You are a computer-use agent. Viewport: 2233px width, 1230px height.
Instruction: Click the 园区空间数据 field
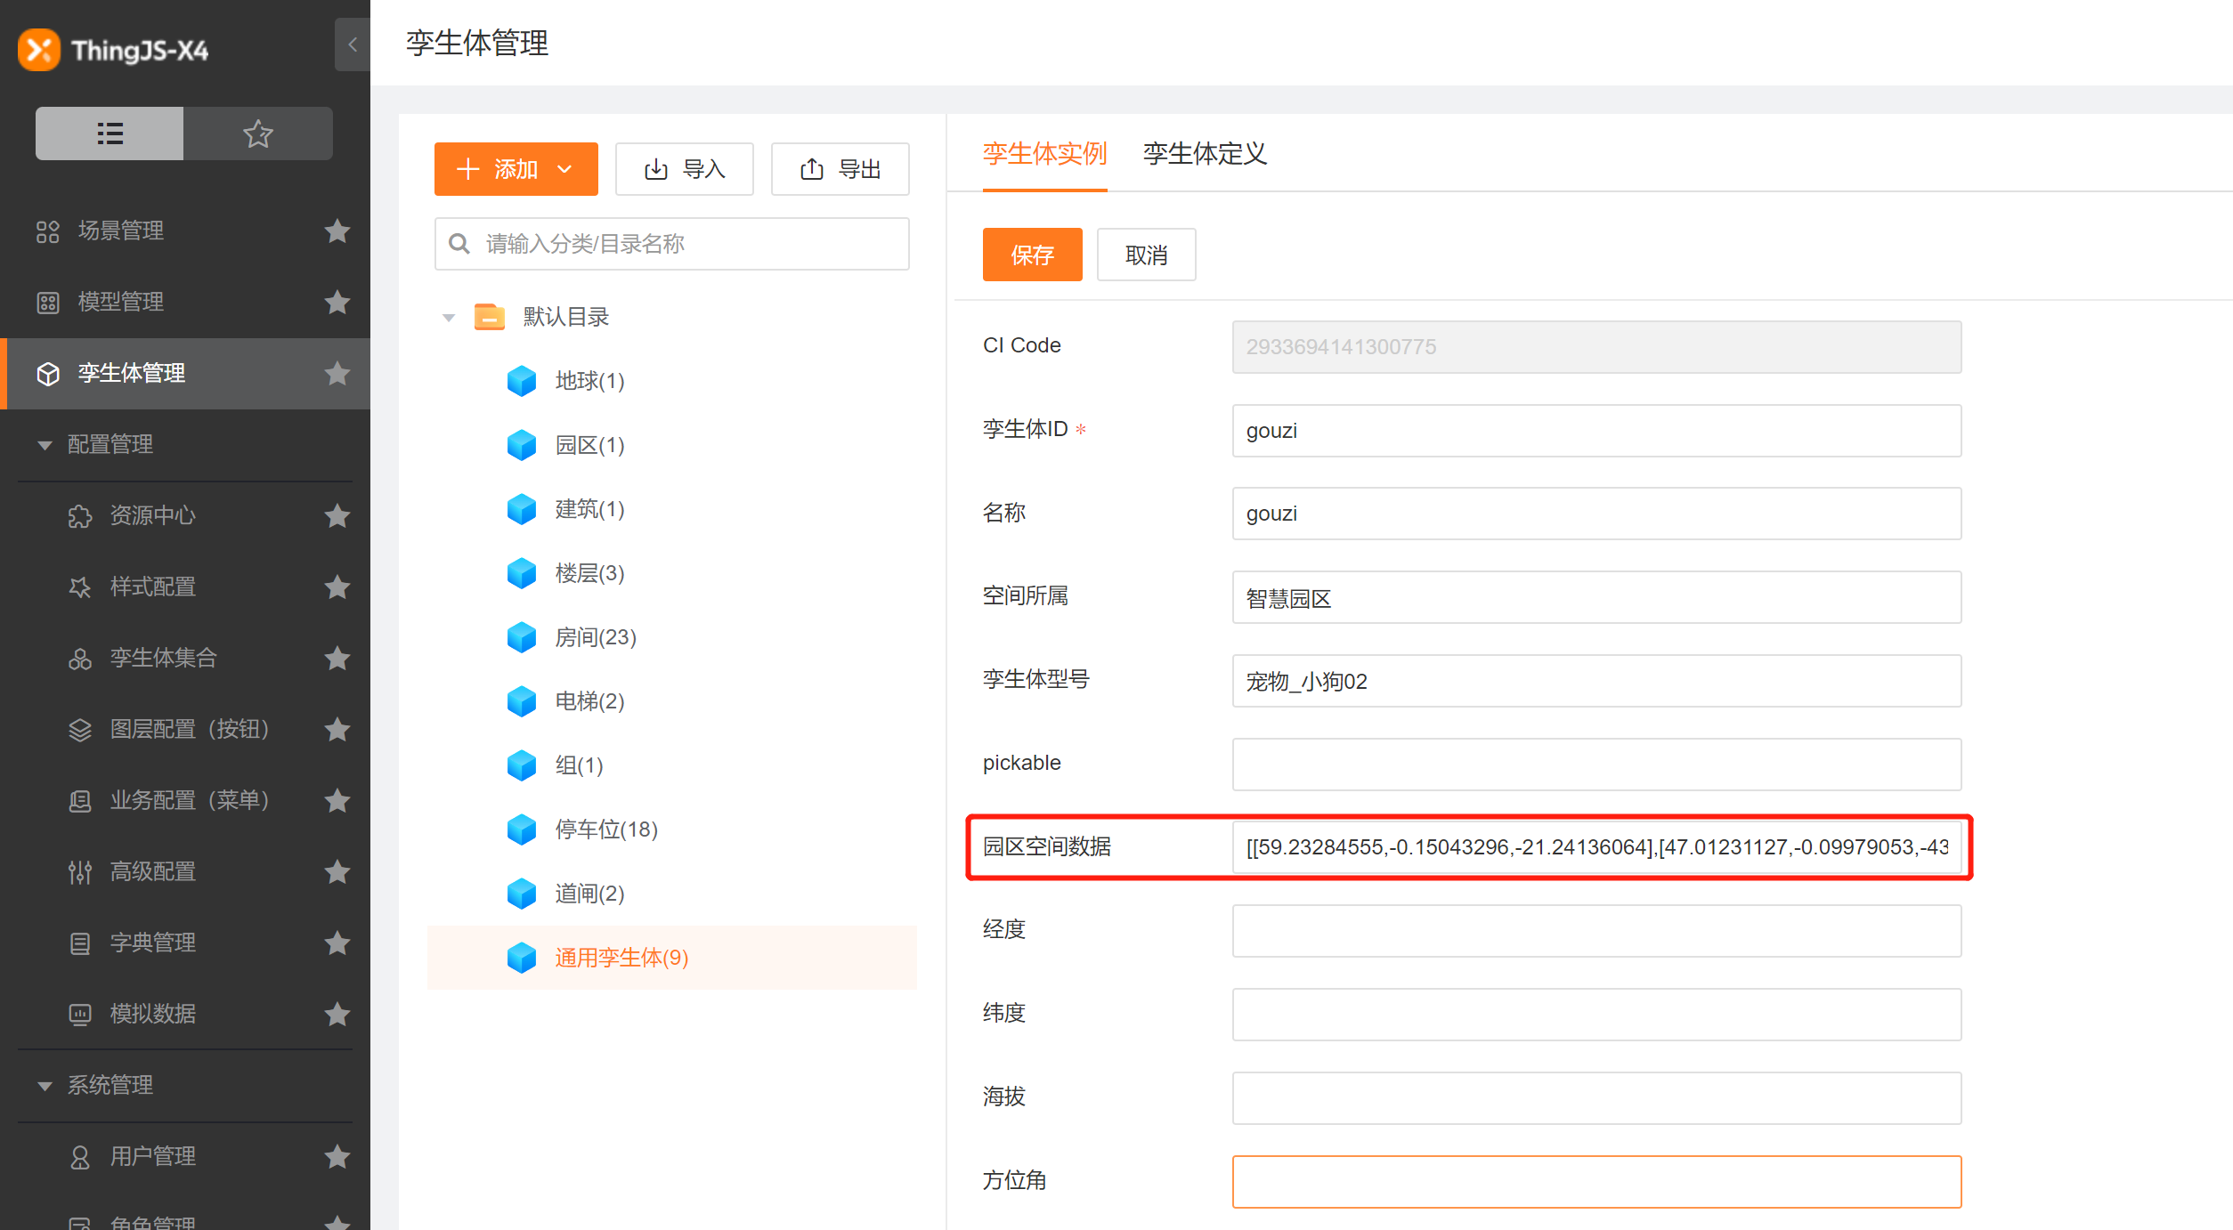tap(1597, 847)
